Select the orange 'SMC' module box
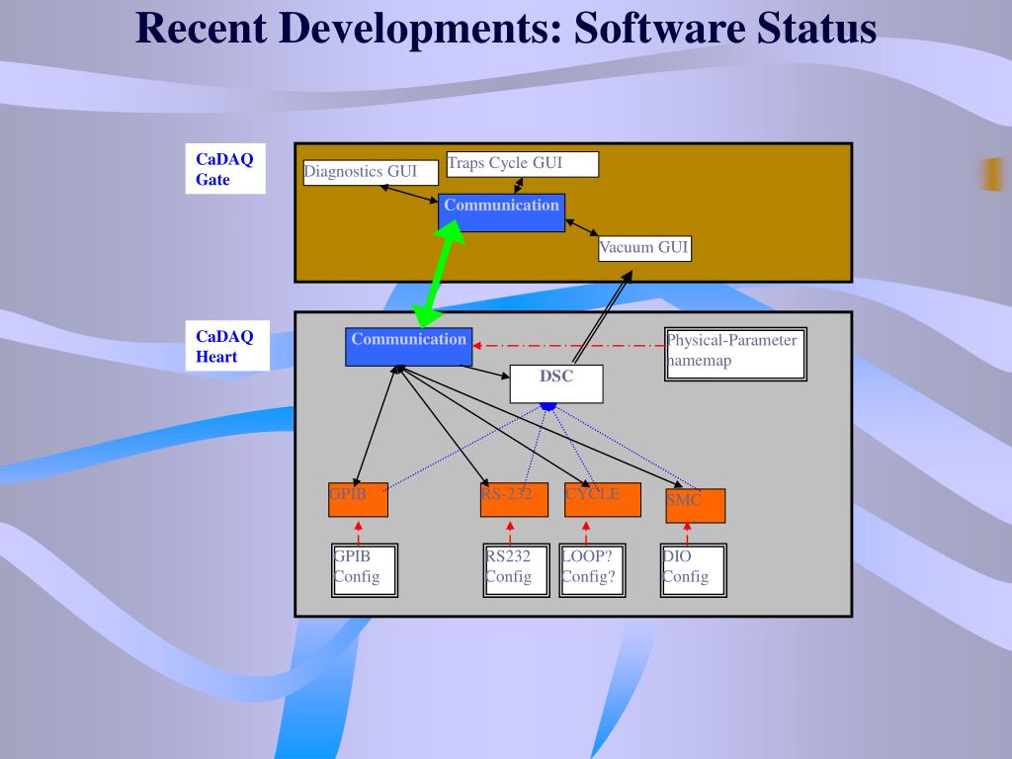Image resolution: width=1012 pixels, height=759 pixels. click(696, 505)
